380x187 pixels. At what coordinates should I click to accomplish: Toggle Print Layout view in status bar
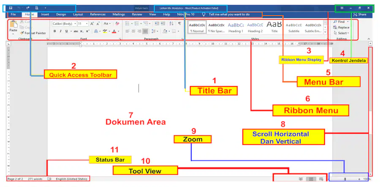pyautogui.click(x=311, y=179)
